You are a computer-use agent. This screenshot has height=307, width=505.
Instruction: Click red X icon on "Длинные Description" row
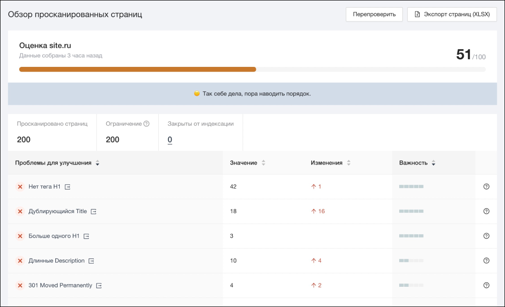(x=20, y=260)
